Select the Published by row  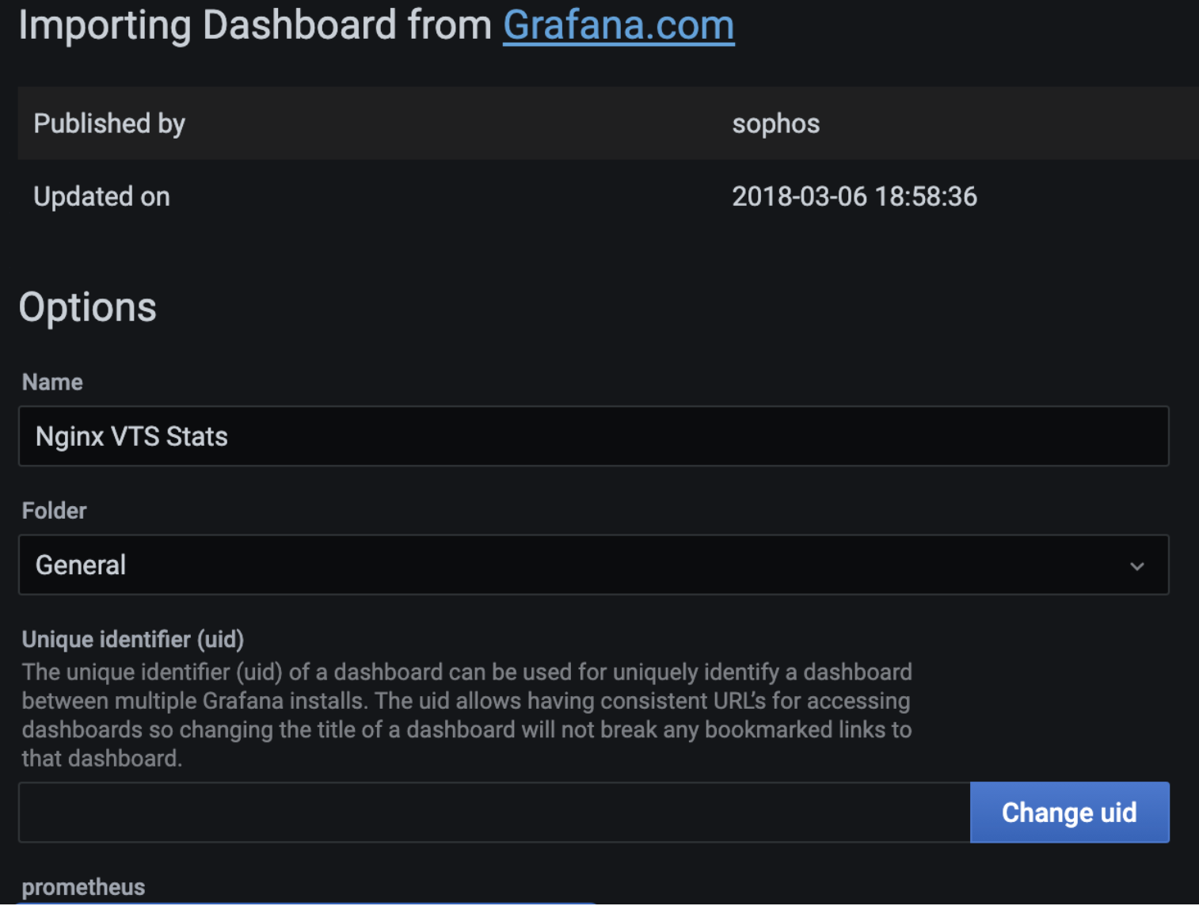tap(608, 124)
